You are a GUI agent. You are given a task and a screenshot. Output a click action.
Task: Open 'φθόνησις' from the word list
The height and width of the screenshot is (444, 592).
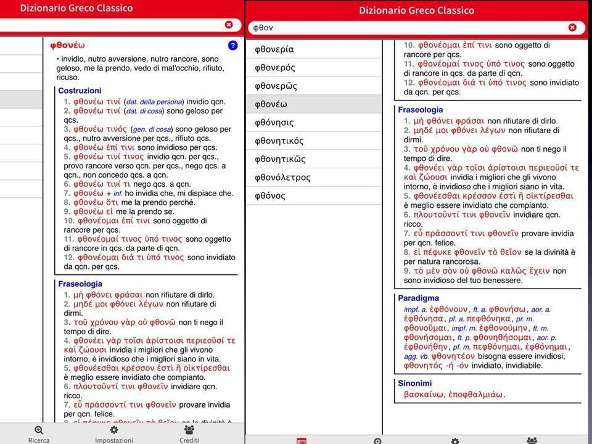[314, 123]
